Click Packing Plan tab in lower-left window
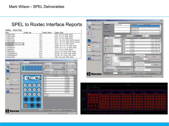This screenshot has width=169, height=126. tap(25, 62)
